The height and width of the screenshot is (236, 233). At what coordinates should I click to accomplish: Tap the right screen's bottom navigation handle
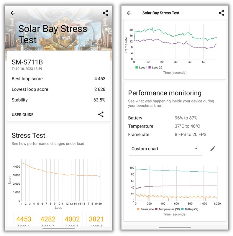(x=175, y=227)
